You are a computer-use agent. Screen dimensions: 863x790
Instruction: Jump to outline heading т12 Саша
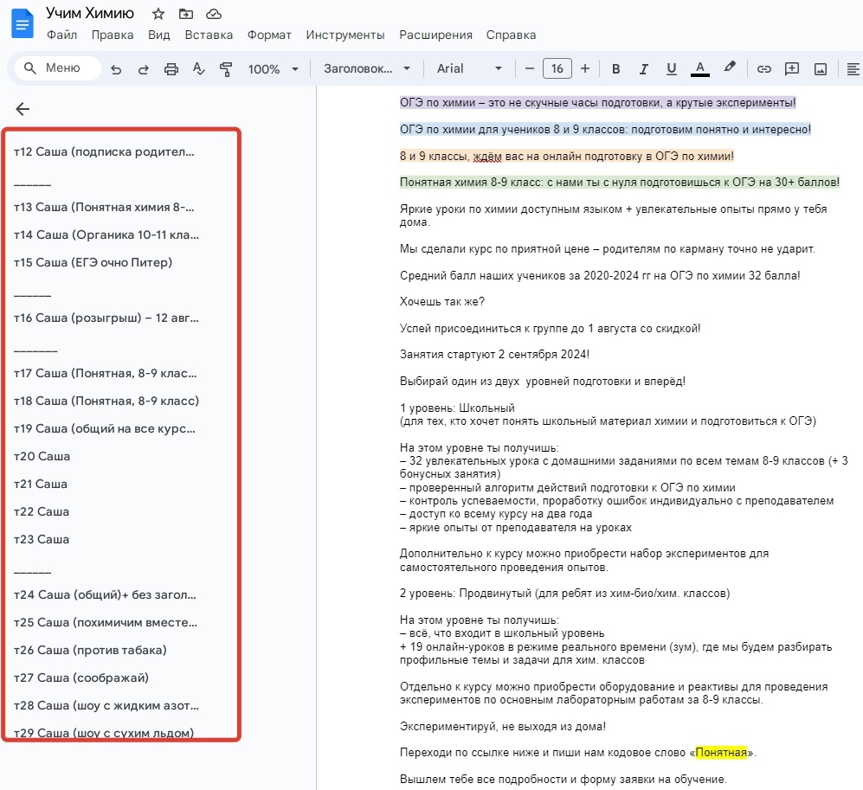click(x=104, y=151)
